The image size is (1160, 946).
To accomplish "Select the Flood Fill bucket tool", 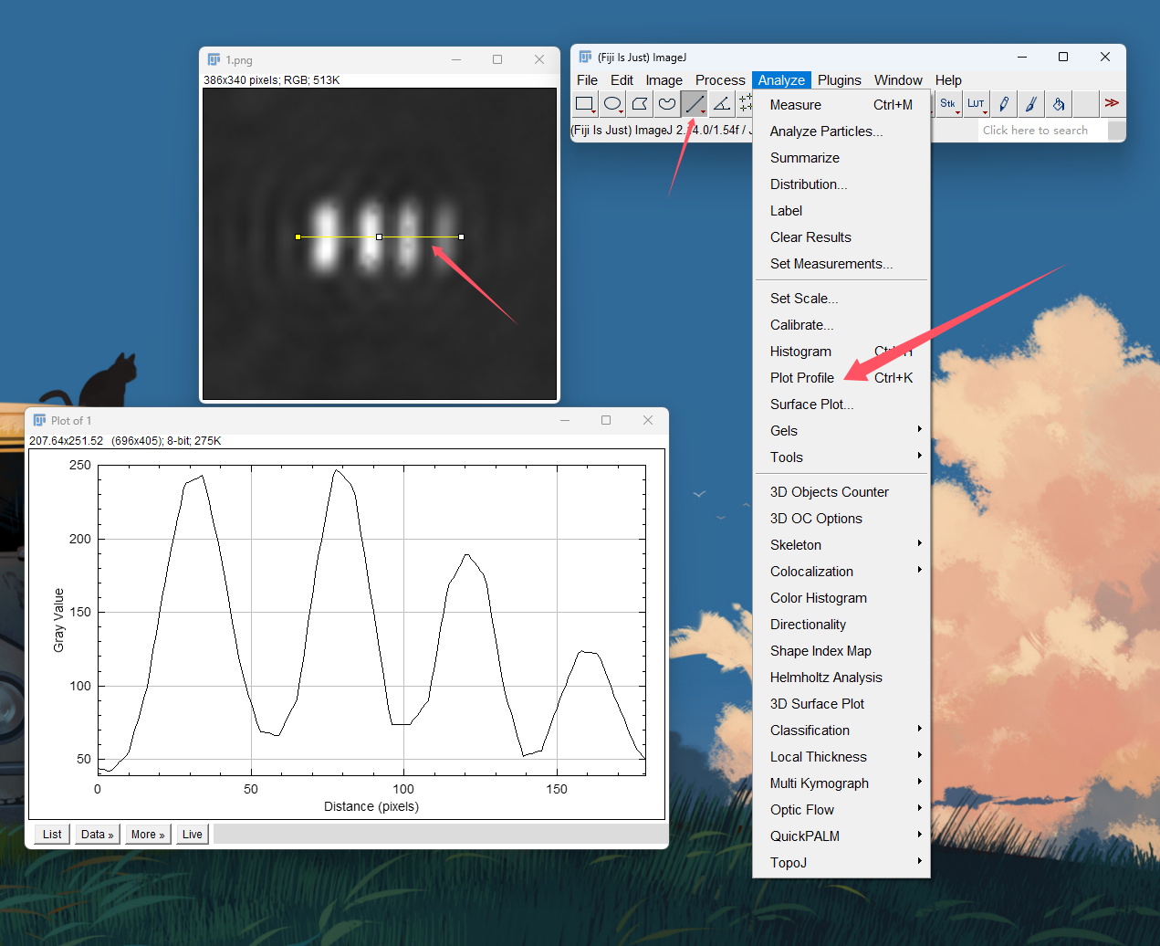I will click(1059, 104).
